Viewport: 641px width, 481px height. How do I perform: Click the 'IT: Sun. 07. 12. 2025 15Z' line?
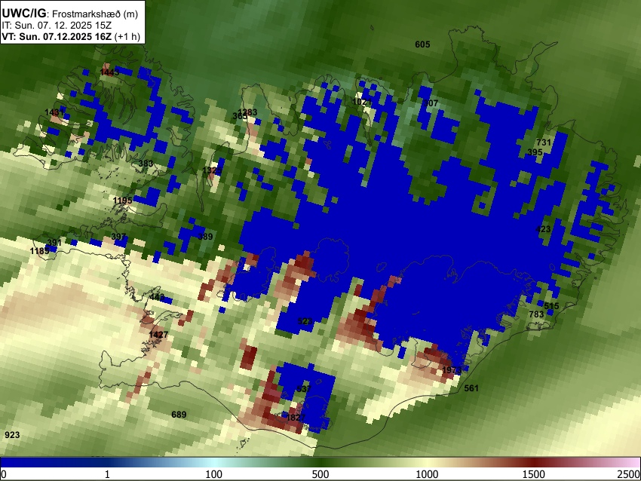click(57, 26)
